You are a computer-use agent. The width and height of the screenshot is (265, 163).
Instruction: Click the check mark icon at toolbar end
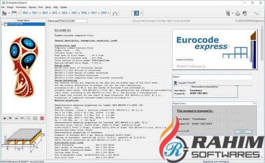257,13
